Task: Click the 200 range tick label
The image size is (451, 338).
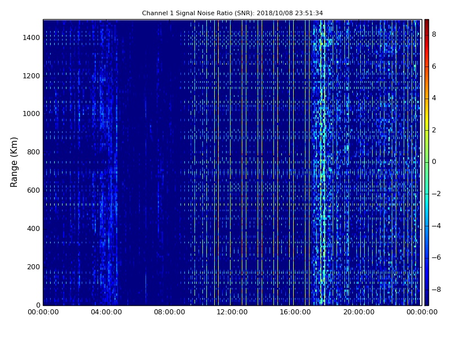Action: pyautogui.click(x=33, y=266)
